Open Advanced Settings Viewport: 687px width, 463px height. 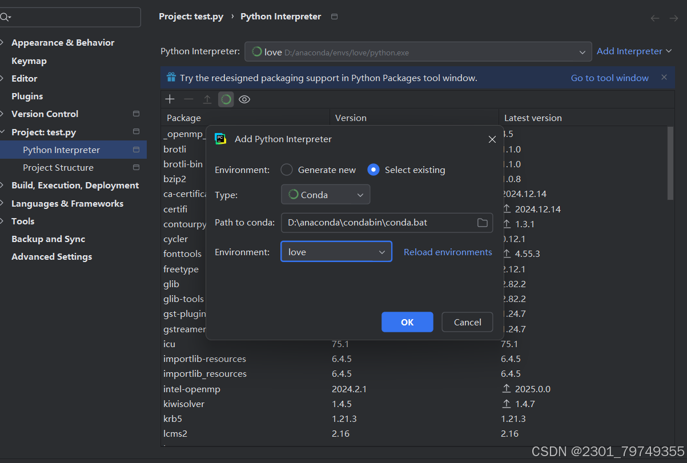52,256
